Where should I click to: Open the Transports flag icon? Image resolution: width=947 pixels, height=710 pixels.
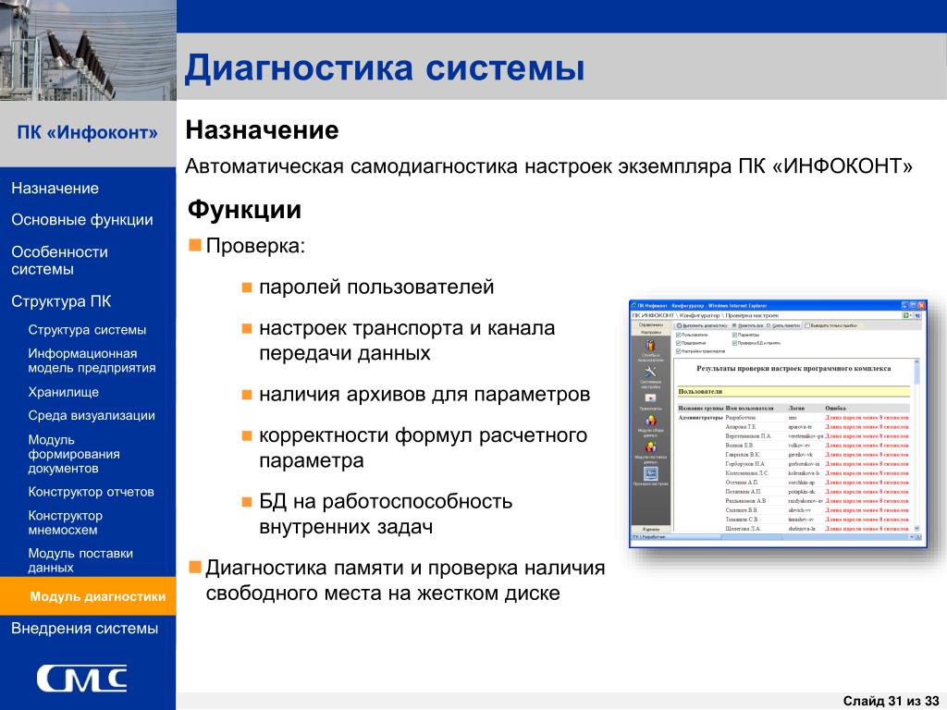point(650,398)
